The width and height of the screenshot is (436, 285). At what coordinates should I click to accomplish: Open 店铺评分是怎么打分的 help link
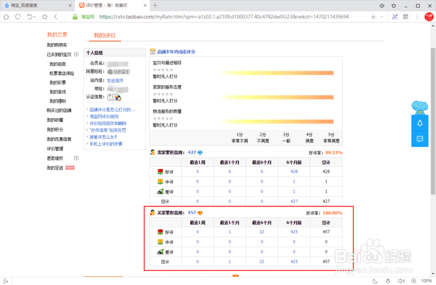pyautogui.click(x=112, y=110)
